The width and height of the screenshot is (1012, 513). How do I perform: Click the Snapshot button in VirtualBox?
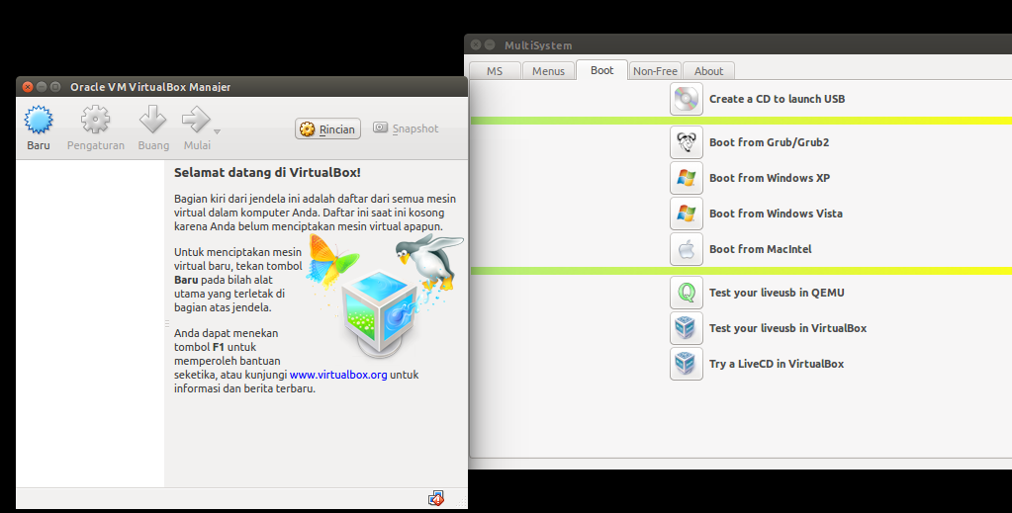click(406, 128)
